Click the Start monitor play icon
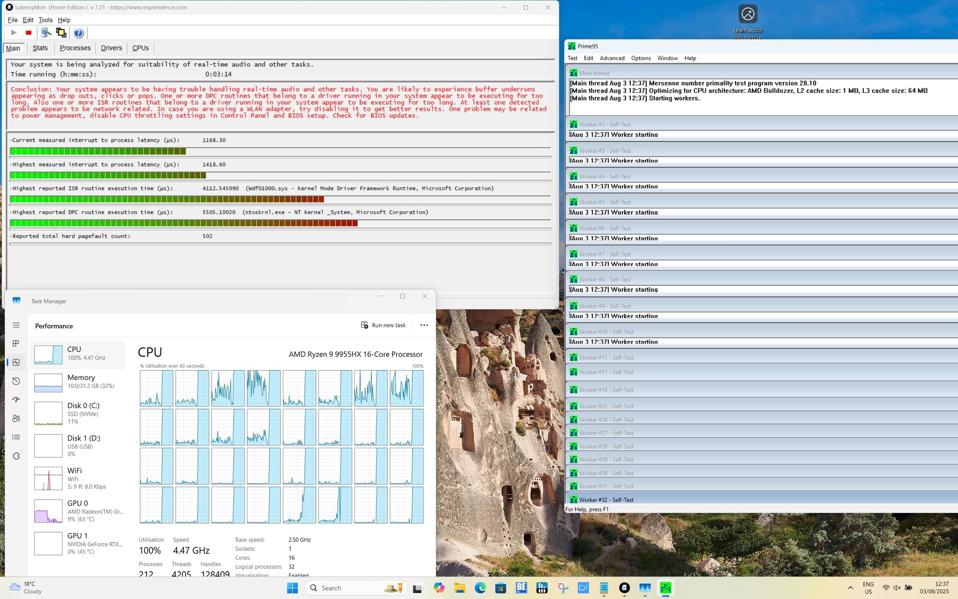 [14, 33]
